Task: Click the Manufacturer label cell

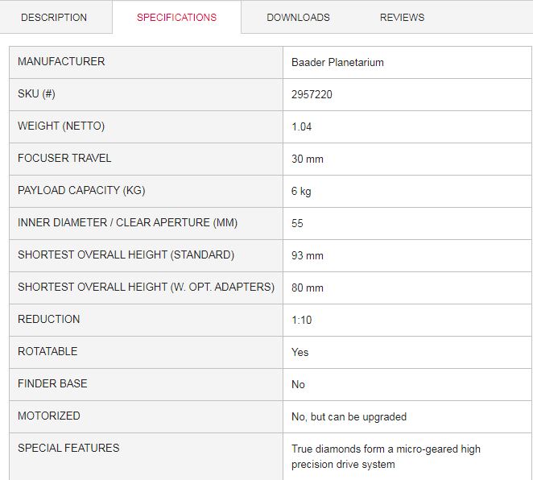Action: pos(147,63)
